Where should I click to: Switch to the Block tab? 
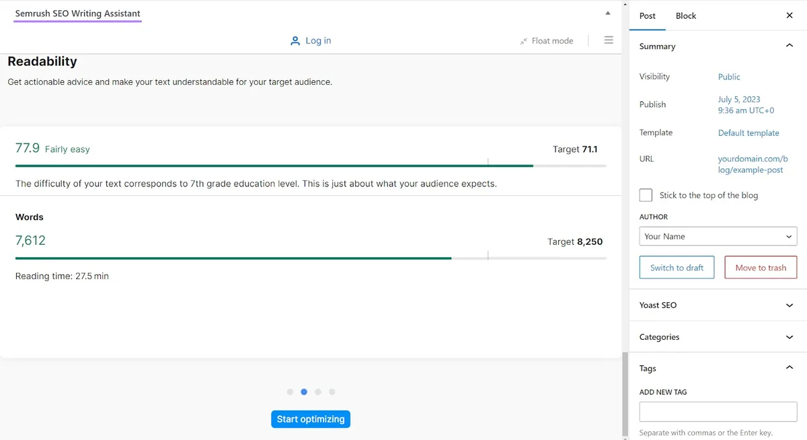pos(686,15)
